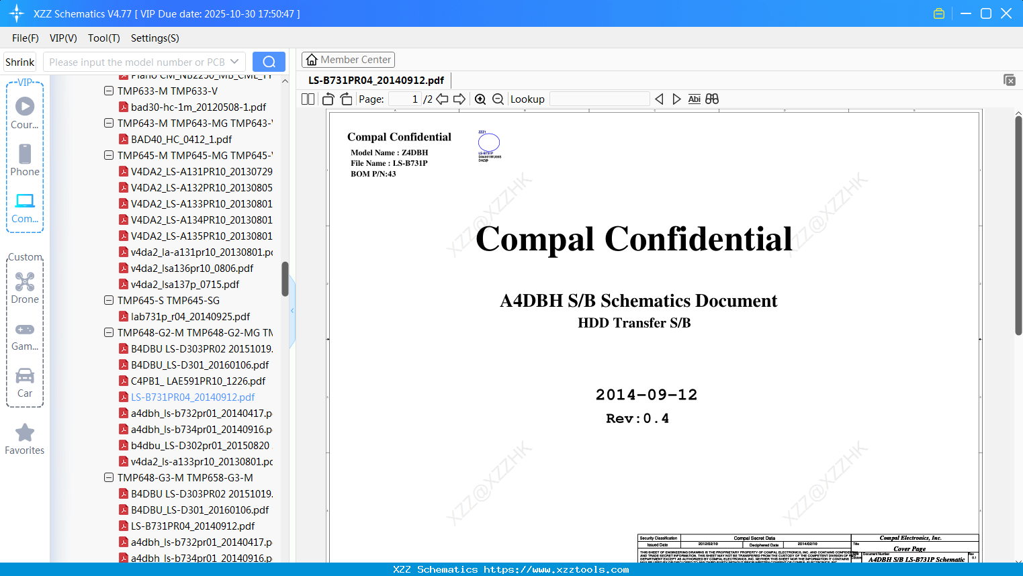Click the XZZ Schematics app logo

click(17, 13)
